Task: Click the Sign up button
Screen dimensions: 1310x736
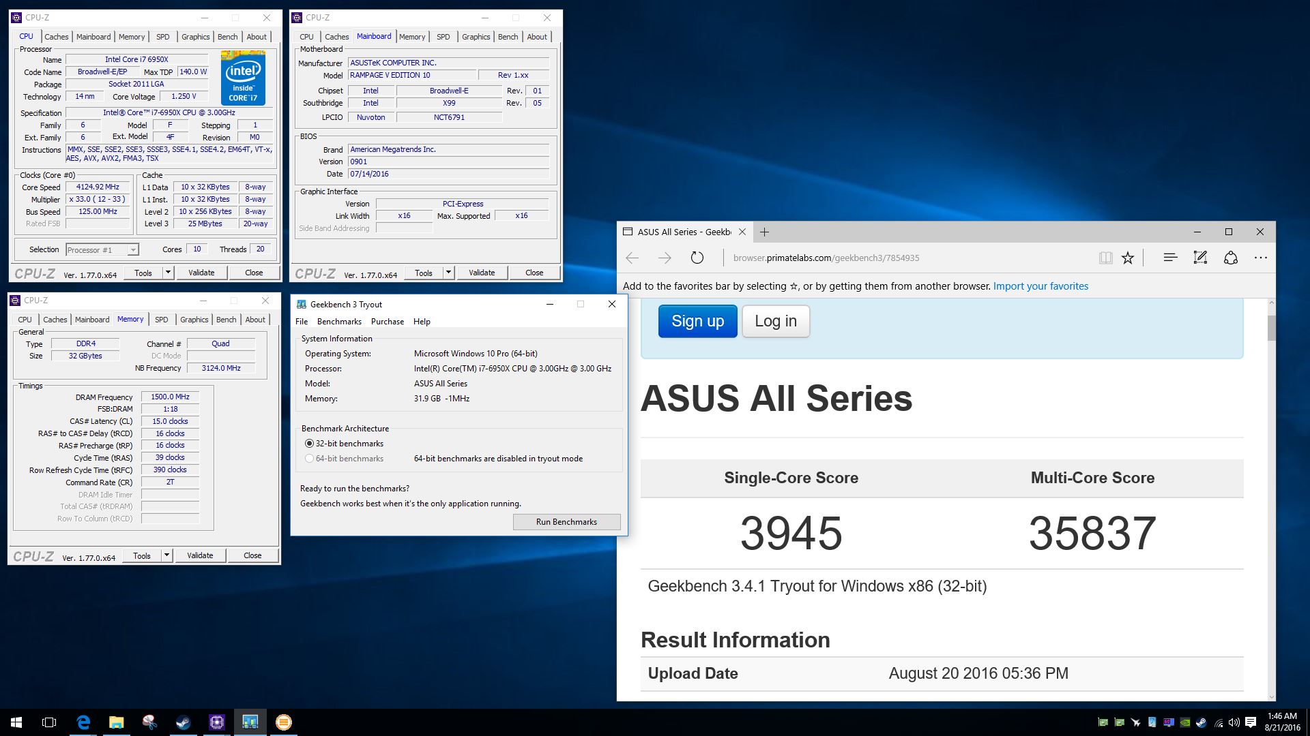Action: click(x=697, y=321)
